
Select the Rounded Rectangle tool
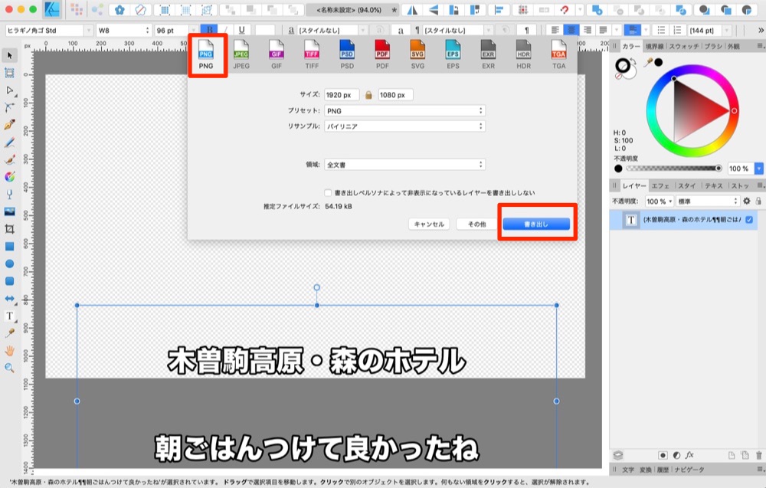10,281
